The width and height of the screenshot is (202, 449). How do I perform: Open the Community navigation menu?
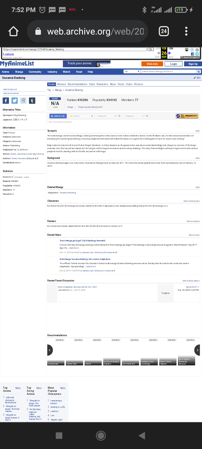tap(35, 72)
